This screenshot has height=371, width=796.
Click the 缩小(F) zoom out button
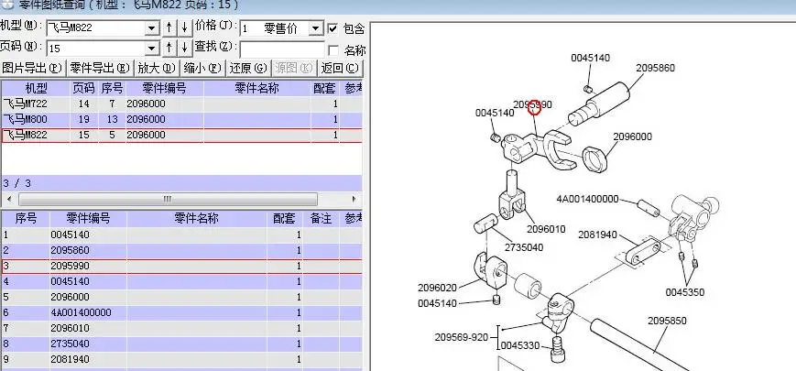click(x=202, y=68)
